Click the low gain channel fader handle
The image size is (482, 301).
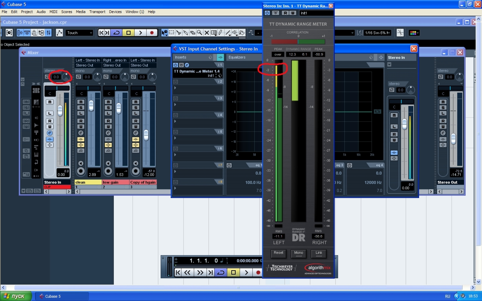(119, 108)
